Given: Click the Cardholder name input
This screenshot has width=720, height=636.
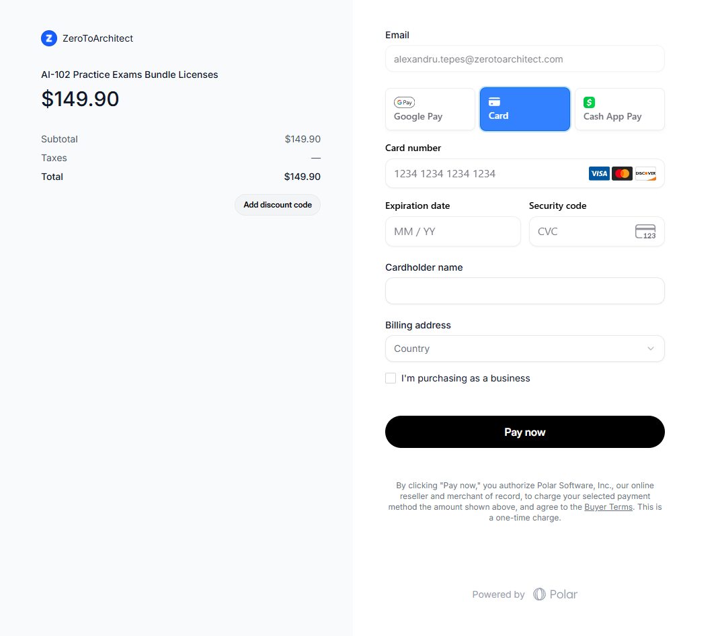Looking at the screenshot, I should (x=524, y=291).
